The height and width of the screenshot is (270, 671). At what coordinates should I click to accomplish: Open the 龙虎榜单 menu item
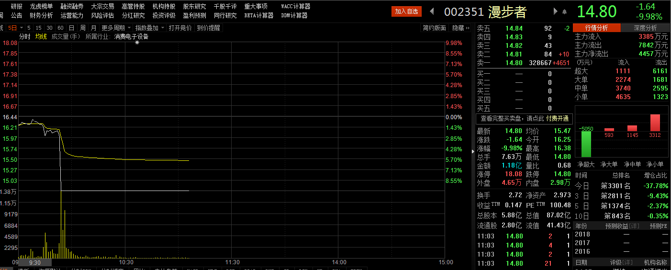click(41, 6)
